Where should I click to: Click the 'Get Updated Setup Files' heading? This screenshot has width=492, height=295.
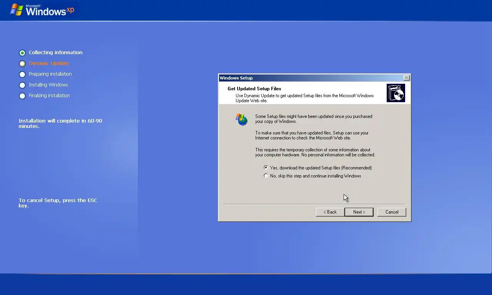tap(254, 89)
